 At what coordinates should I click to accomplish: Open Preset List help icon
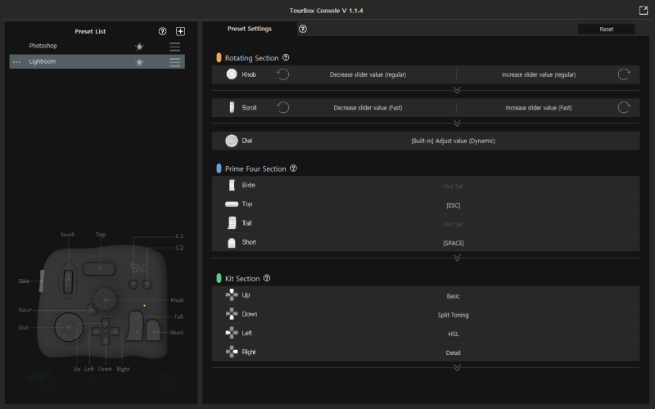[x=162, y=31]
